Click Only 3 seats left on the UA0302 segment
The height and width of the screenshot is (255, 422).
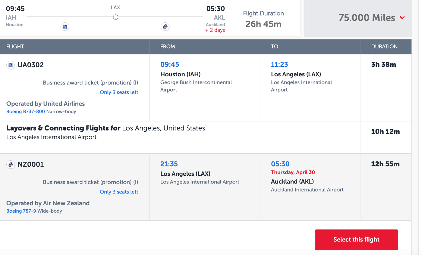coord(119,92)
